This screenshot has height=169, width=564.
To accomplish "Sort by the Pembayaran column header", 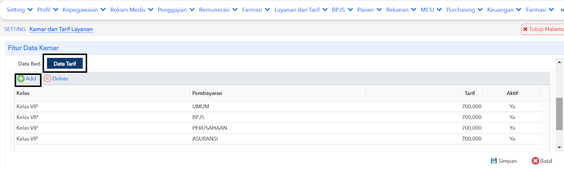I will (207, 93).
